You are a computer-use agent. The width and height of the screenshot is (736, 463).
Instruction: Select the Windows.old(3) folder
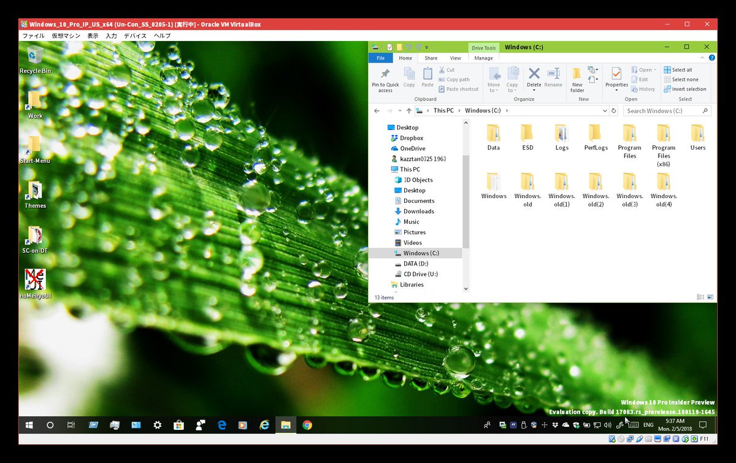[x=629, y=189]
